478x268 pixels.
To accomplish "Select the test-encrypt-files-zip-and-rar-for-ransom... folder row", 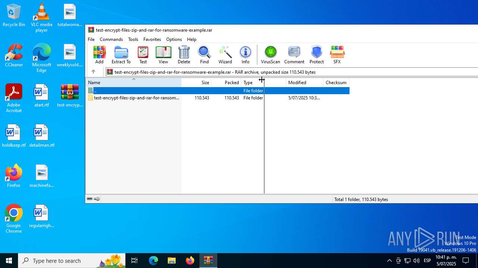I will pyautogui.click(x=218, y=98).
